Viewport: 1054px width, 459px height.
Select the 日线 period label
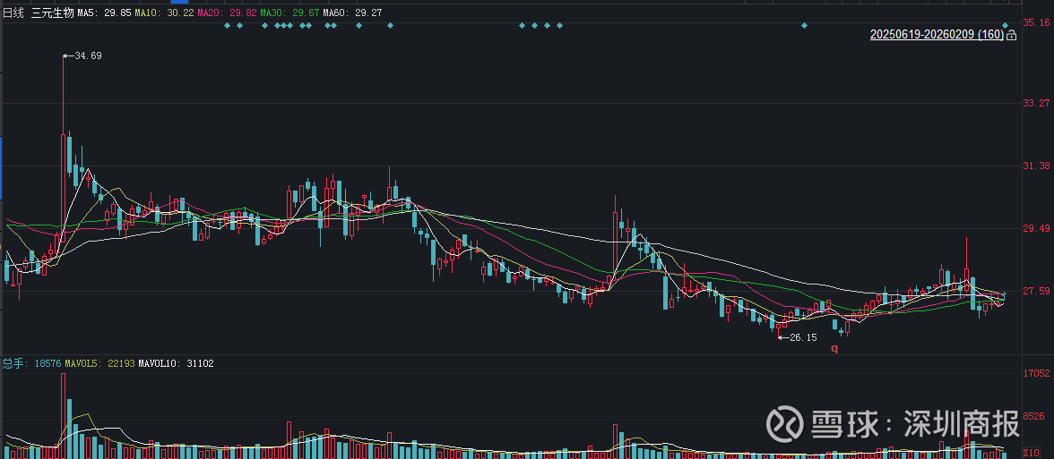pyautogui.click(x=13, y=13)
